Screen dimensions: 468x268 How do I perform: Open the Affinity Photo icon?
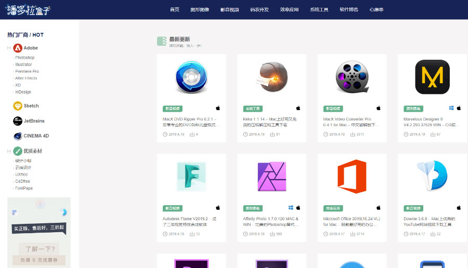271,177
